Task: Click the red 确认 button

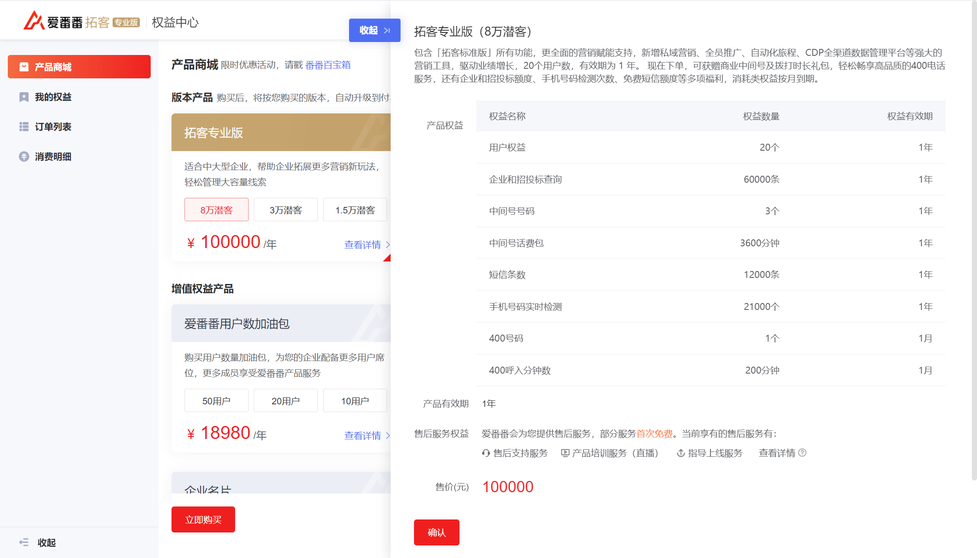Action: pyautogui.click(x=437, y=532)
